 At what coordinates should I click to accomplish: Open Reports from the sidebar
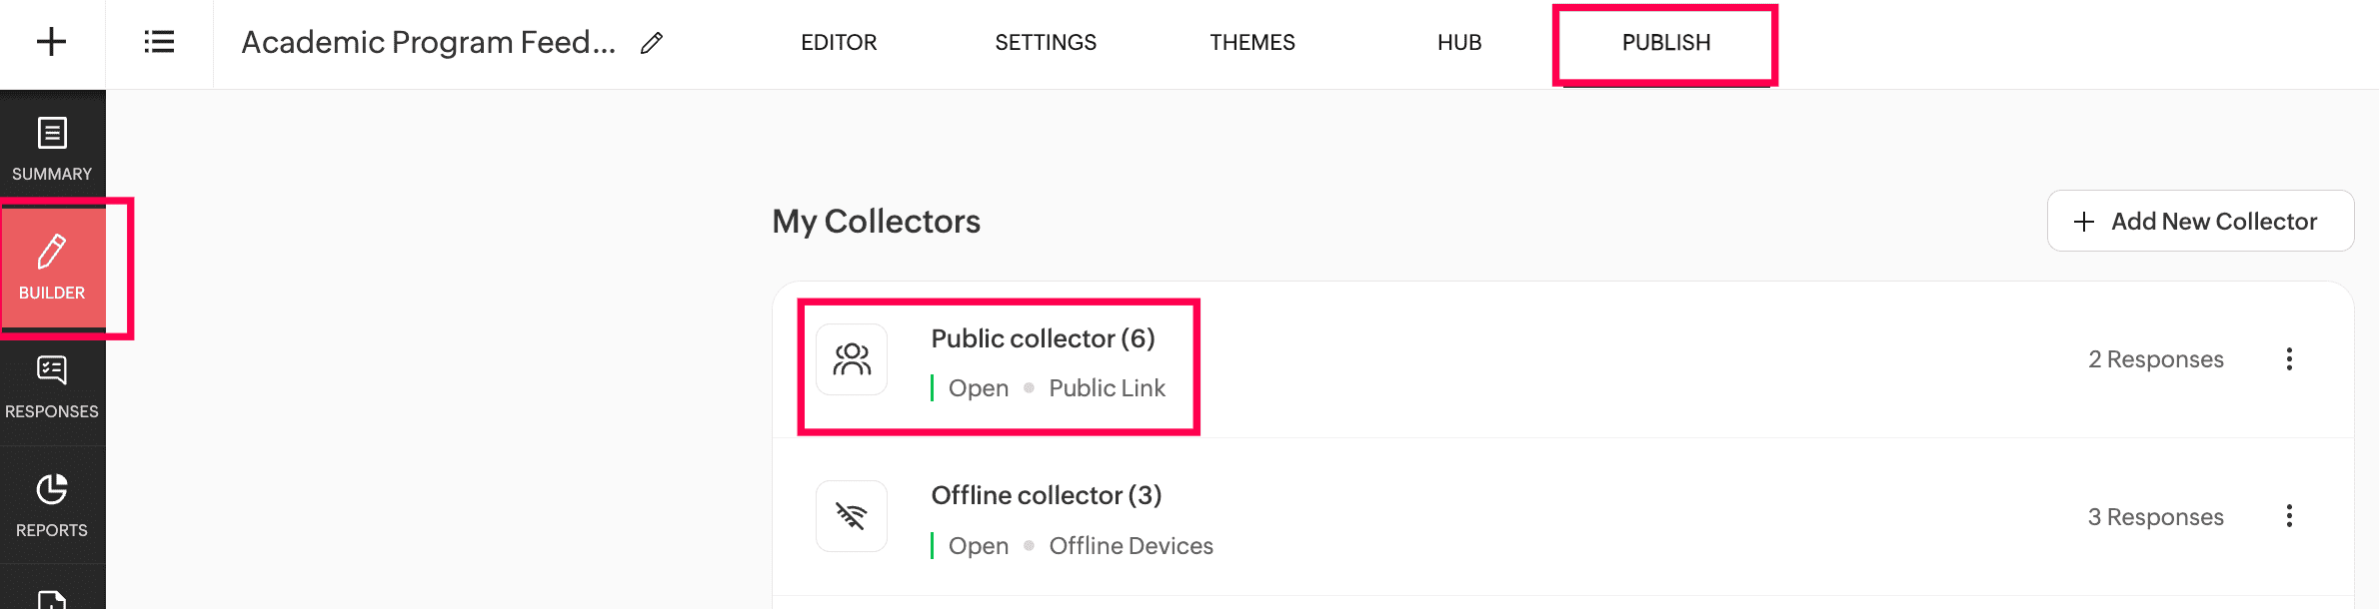tap(52, 505)
